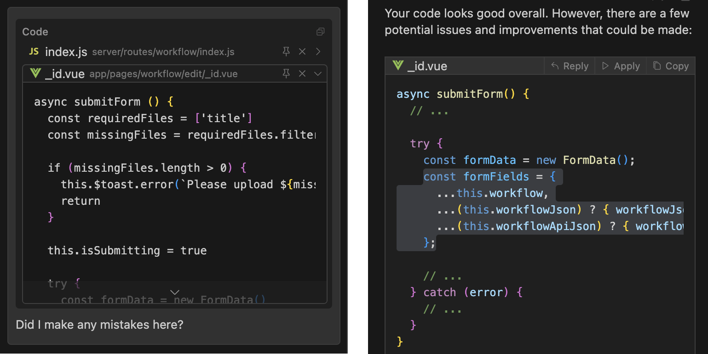Pin the _id.vue file context
The width and height of the screenshot is (708, 354).
[x=286, y=73]
